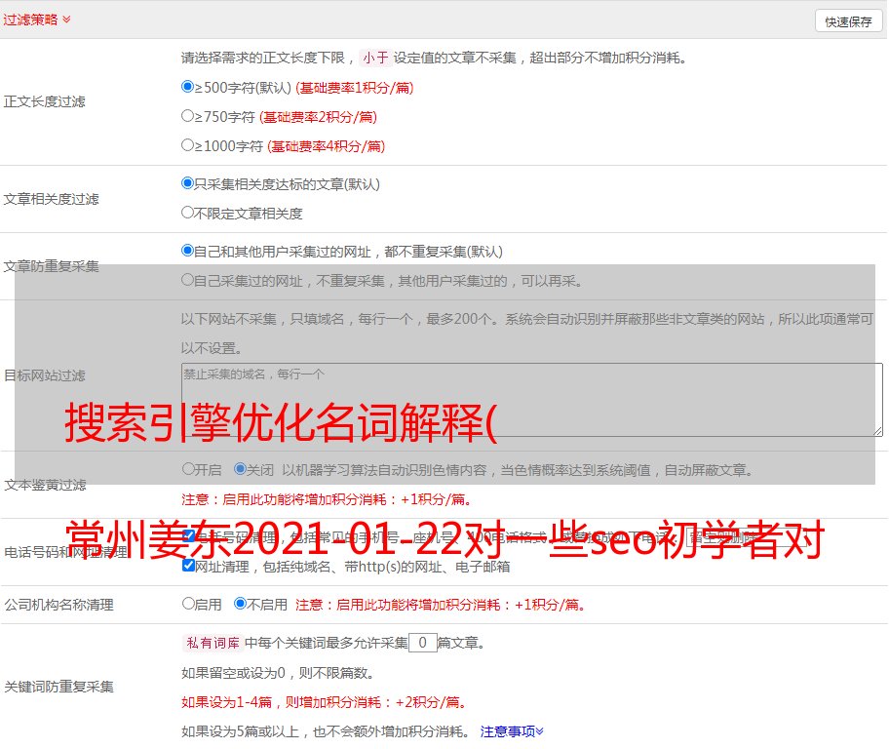Screen dimensions: 889x749
Task: Click the 目标网站过滤 row label
Action: [x=44, y=375]
